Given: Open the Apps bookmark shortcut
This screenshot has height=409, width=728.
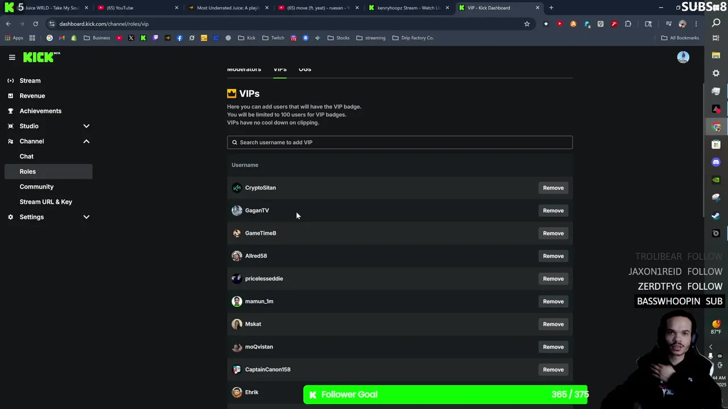Looking at the screenshot, I should (14, 38).
